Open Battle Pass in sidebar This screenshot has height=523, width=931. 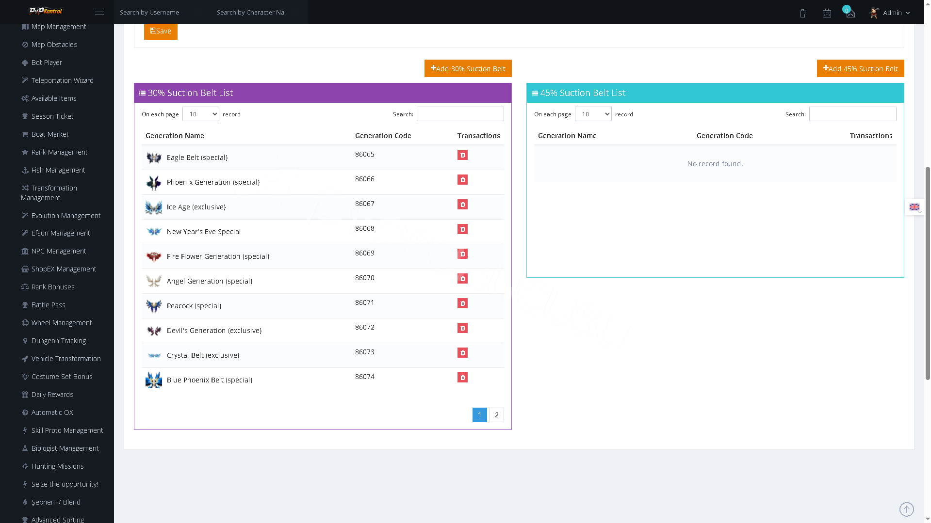(48, 305)
